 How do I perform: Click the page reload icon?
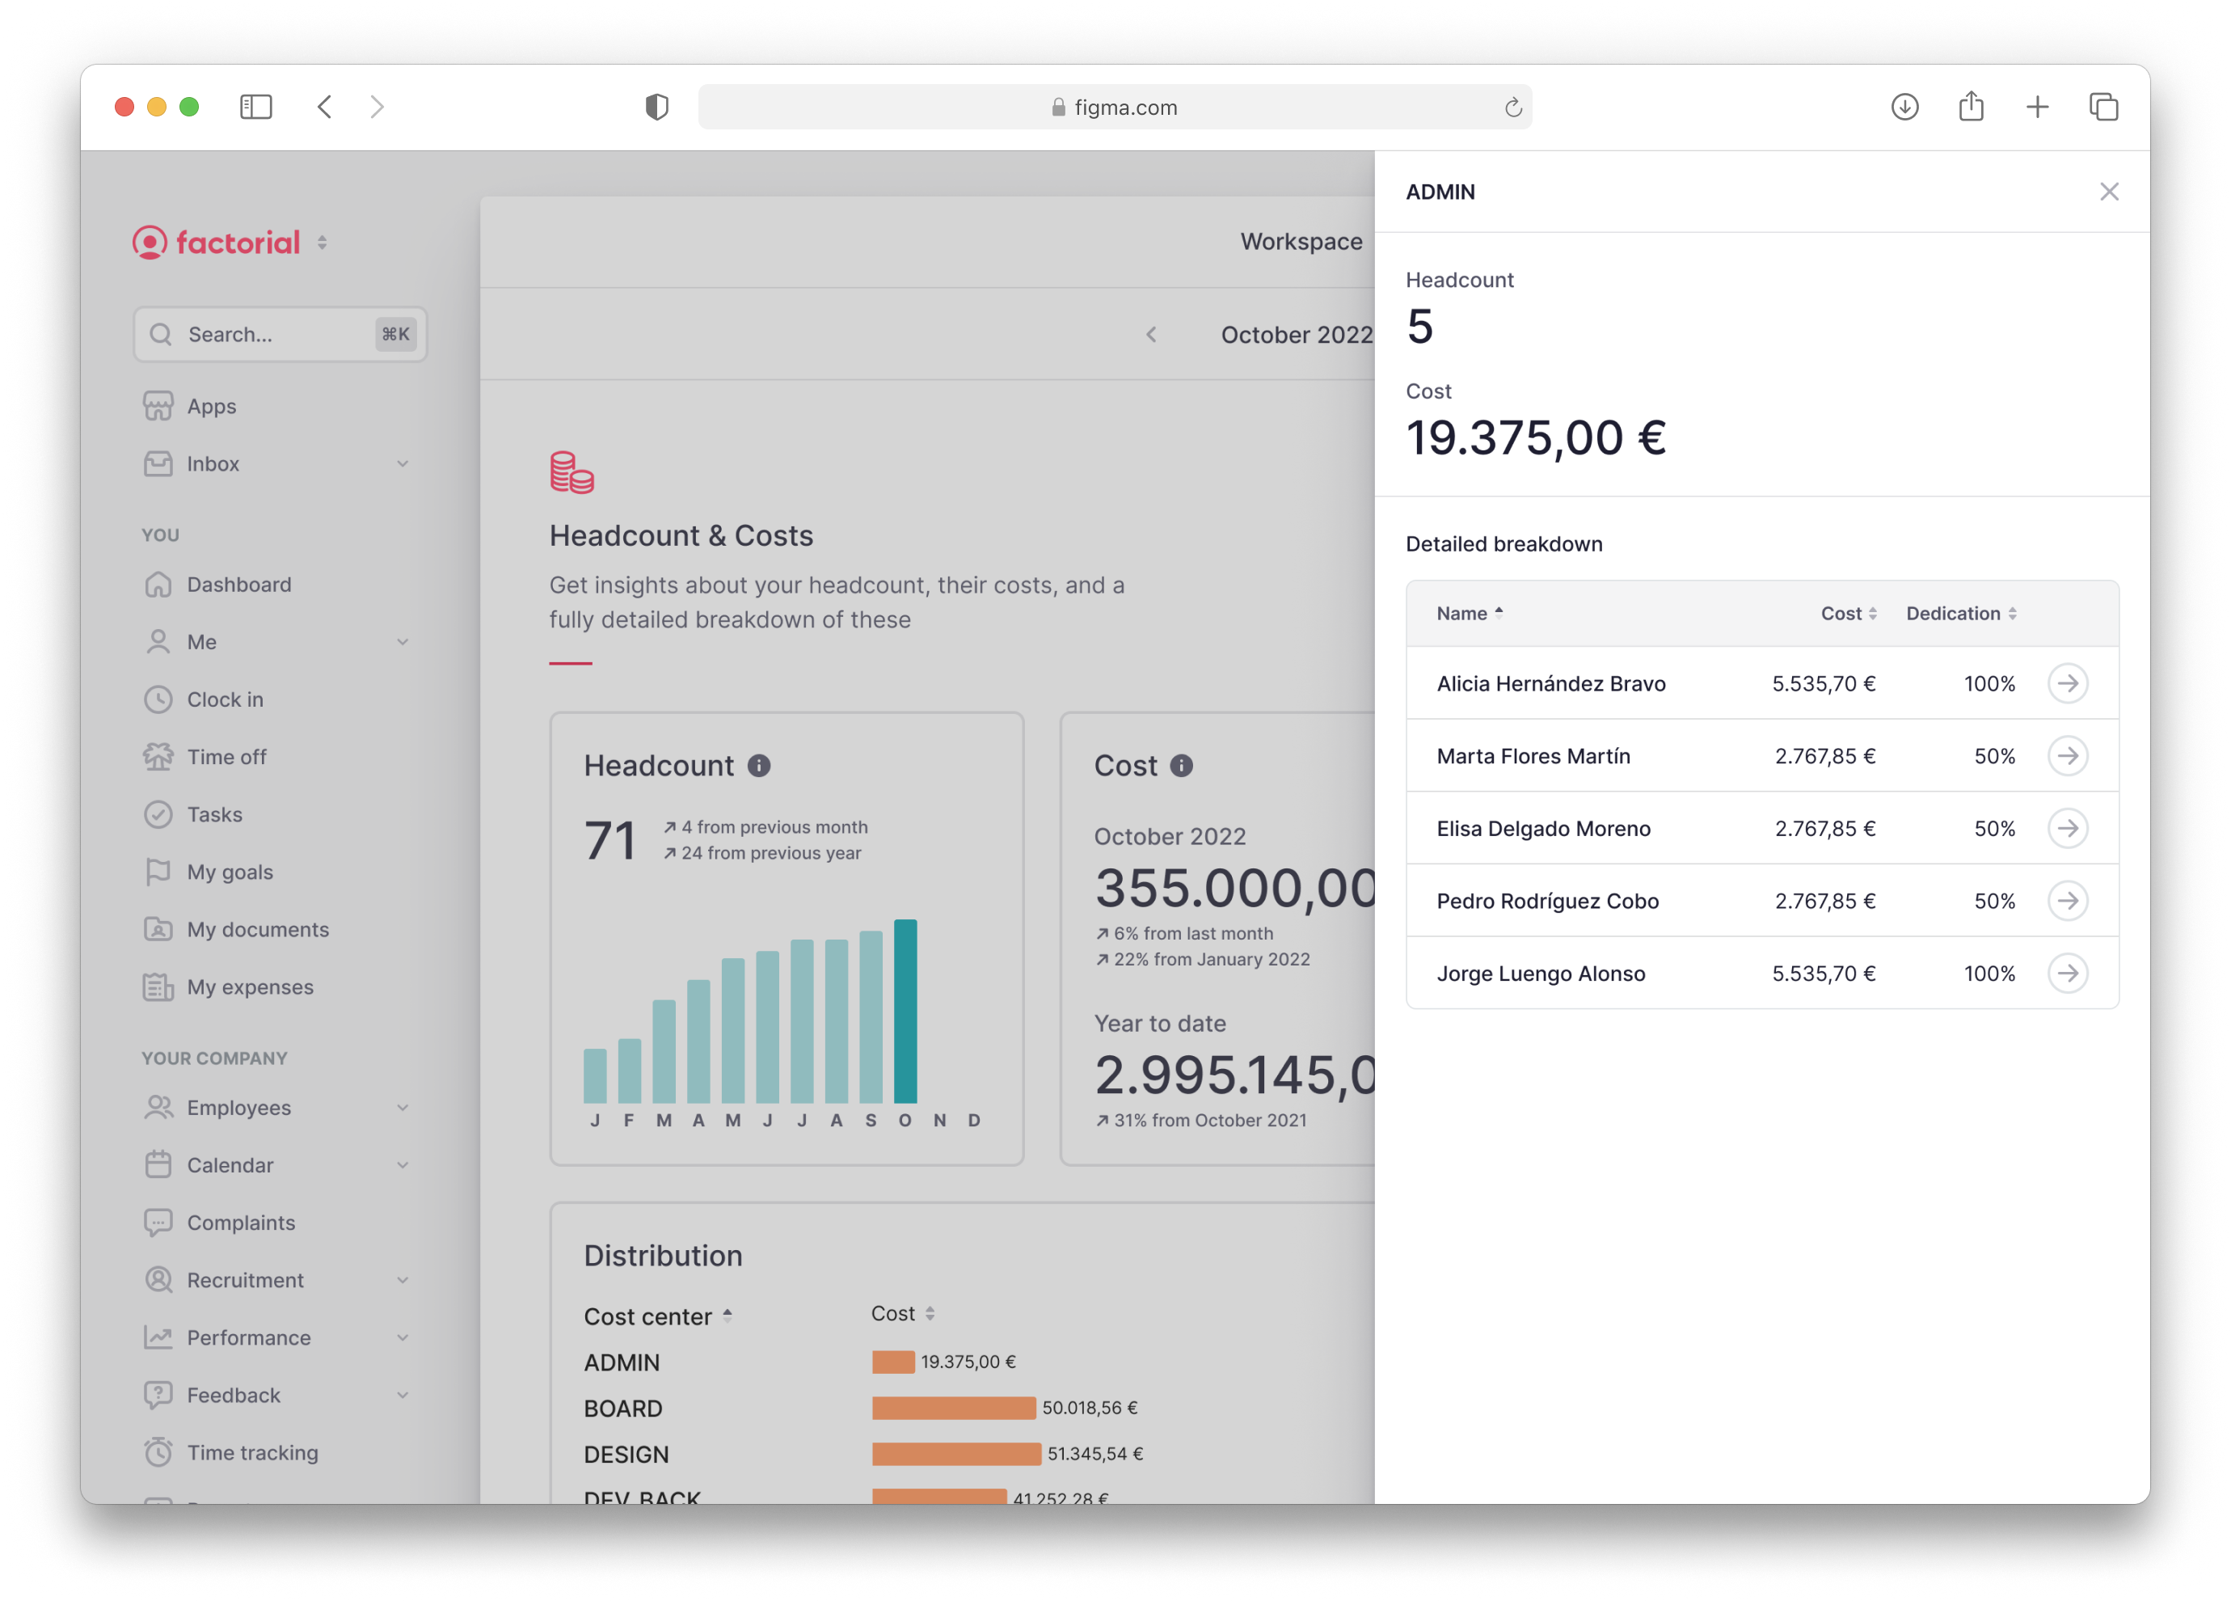[x=1513, y=108]
